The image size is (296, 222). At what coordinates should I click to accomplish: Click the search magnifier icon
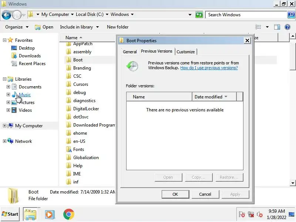pos(291,15)
